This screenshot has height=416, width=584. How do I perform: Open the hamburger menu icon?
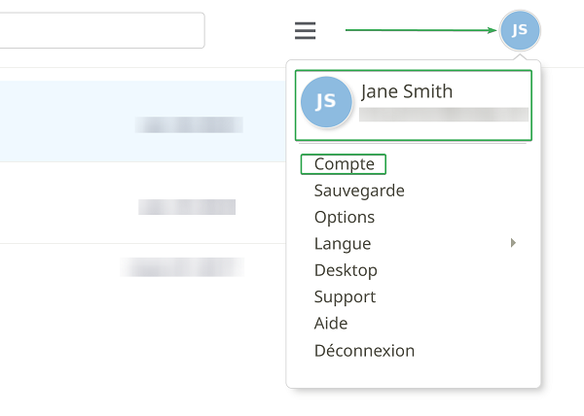click(305, 30)
